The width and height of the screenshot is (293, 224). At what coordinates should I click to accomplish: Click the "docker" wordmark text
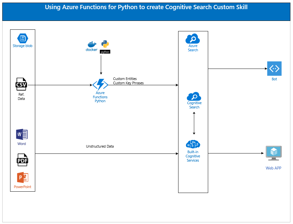click(92, 50)
